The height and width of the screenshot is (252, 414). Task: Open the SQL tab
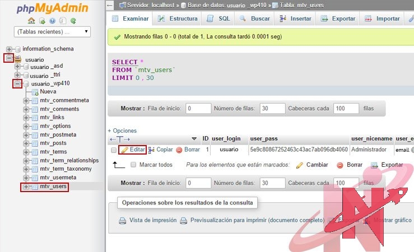coord(218,18)
